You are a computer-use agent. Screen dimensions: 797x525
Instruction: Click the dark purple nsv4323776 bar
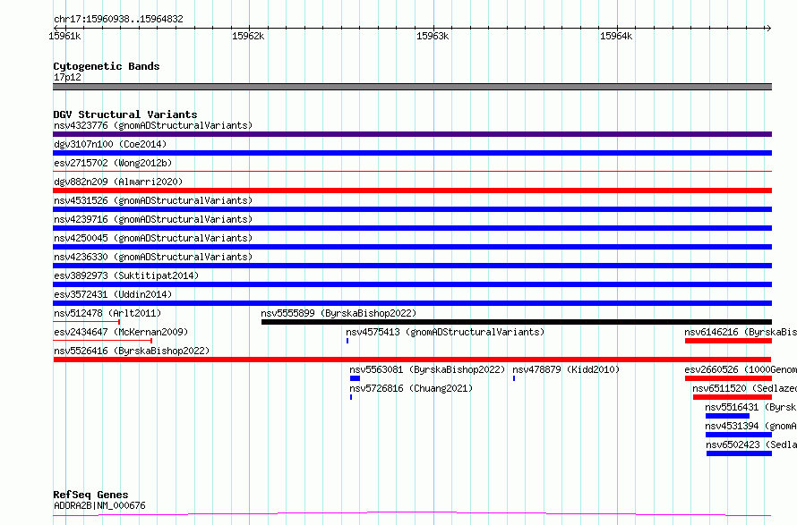pos(412,134)
